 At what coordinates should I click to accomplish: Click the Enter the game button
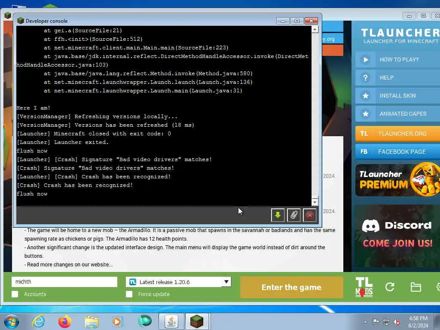point(291,287)
